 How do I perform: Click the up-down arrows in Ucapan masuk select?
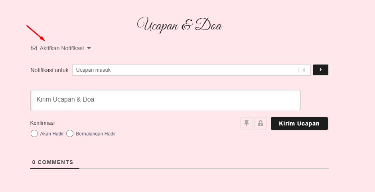(x=304, y=70)
